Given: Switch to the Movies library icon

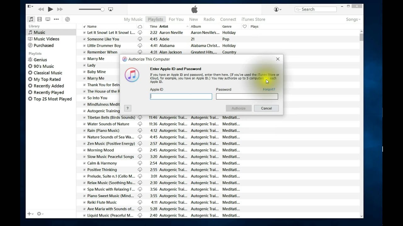Looking at the screenshot, I should pyautogui.click(x=39, y=19).
